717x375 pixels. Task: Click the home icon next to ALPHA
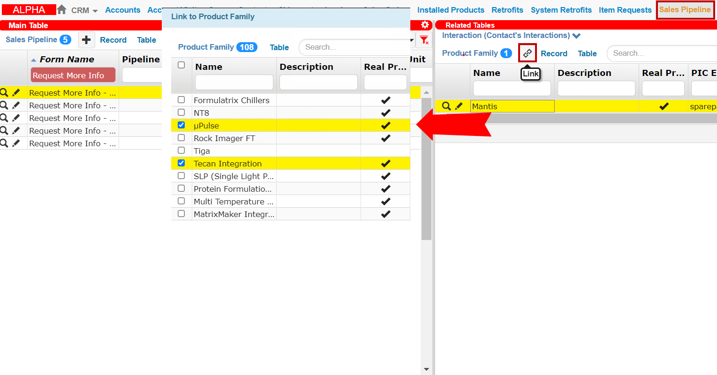(61, 9)
